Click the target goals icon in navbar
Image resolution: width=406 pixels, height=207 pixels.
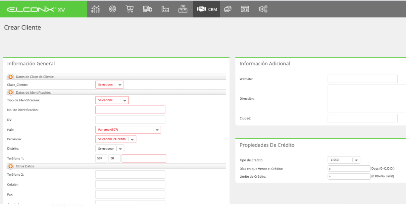113,9
